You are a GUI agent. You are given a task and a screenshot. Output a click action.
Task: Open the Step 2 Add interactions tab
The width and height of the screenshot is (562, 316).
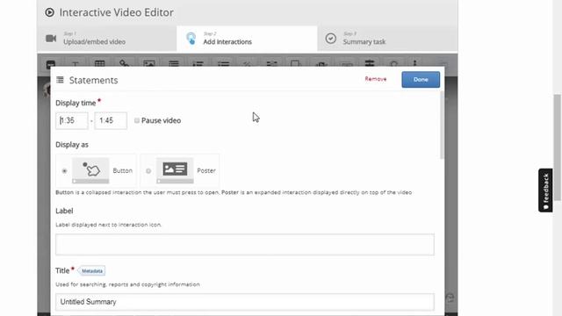pyautogui.click(x=247, y=39)
